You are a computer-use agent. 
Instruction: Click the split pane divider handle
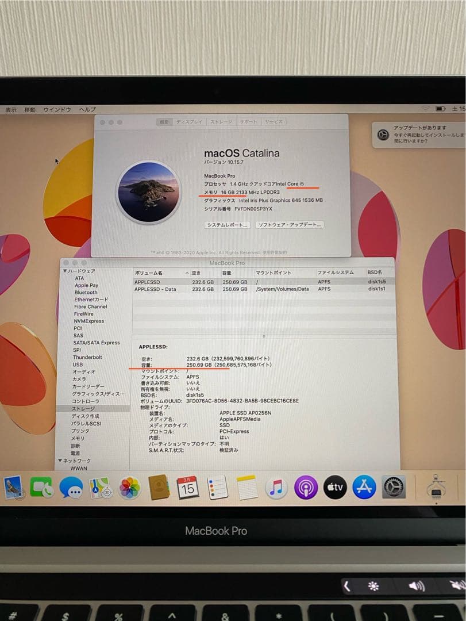264,336
